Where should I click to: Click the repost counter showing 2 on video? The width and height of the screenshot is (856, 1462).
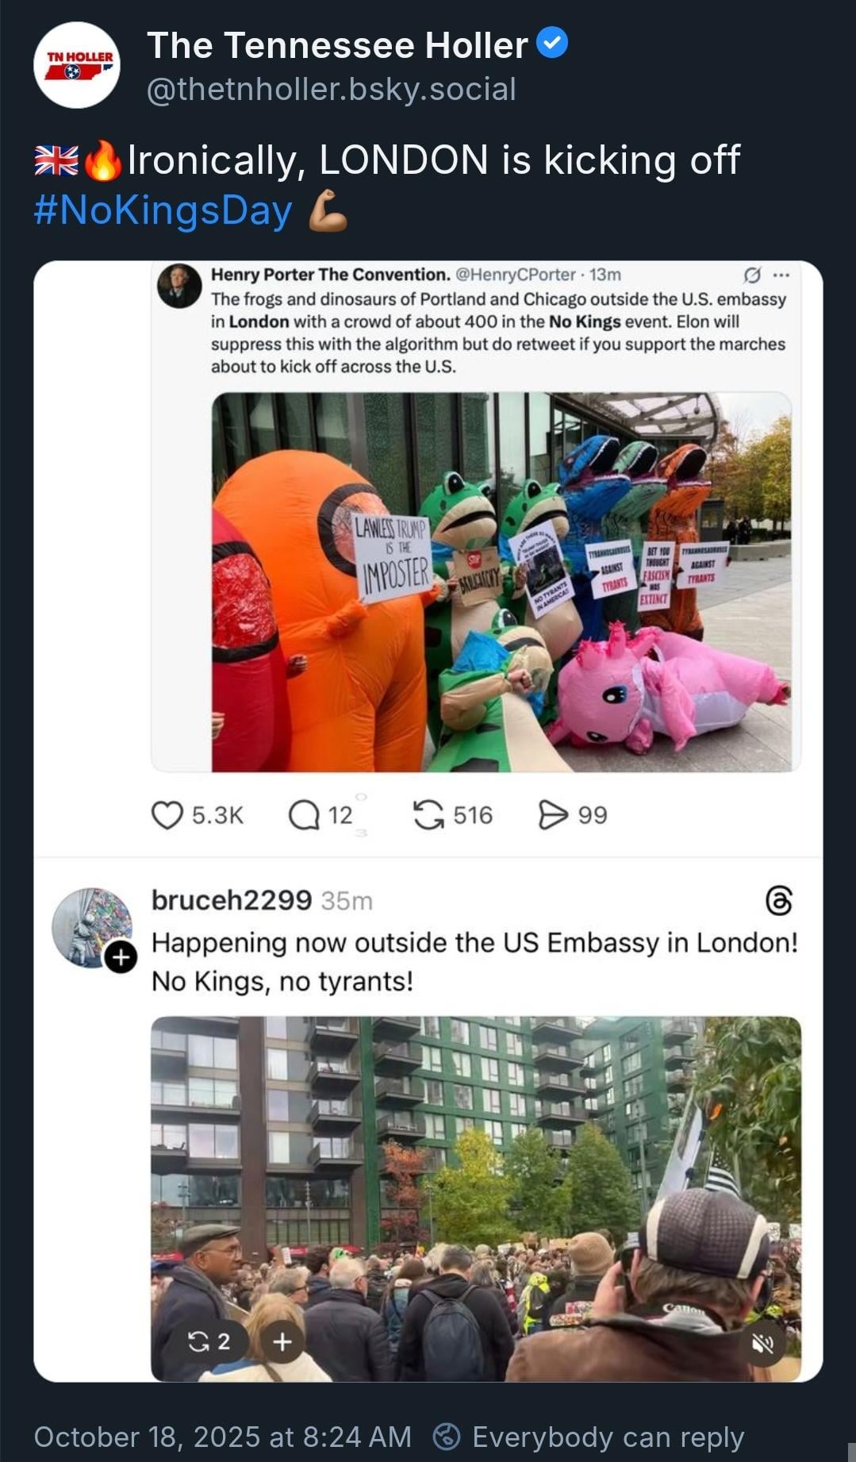209,1341
